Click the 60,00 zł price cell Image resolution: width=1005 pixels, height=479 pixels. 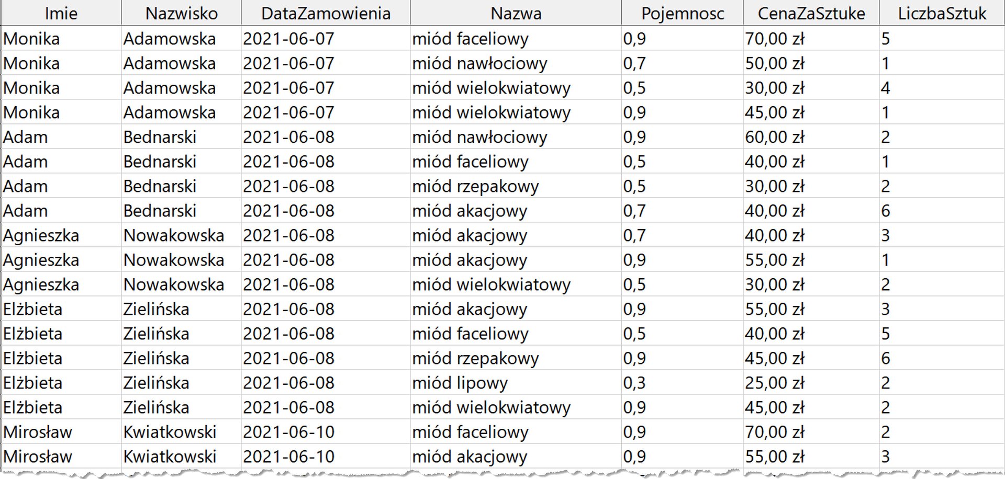[x=811, y=136]
